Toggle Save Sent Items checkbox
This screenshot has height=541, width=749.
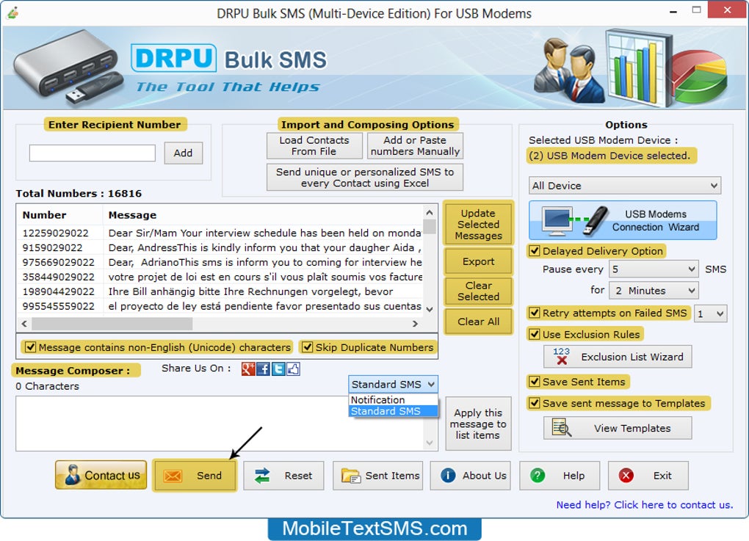click(x=535, y=382)
